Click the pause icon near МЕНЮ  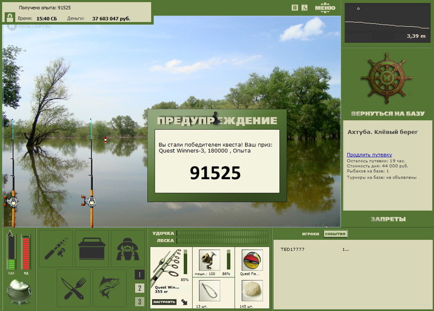295,8
